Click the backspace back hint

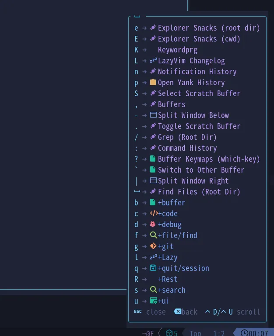click(x=186, y=312)
